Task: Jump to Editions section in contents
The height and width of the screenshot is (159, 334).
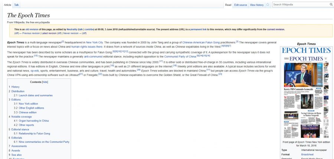Action: (x=16, y=100)
